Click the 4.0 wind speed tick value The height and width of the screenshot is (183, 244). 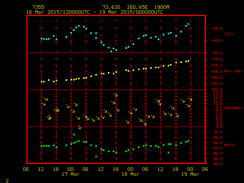click(219, 124)
